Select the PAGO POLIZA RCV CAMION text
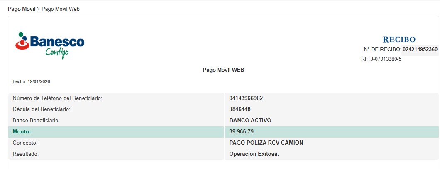 [266, 143]
